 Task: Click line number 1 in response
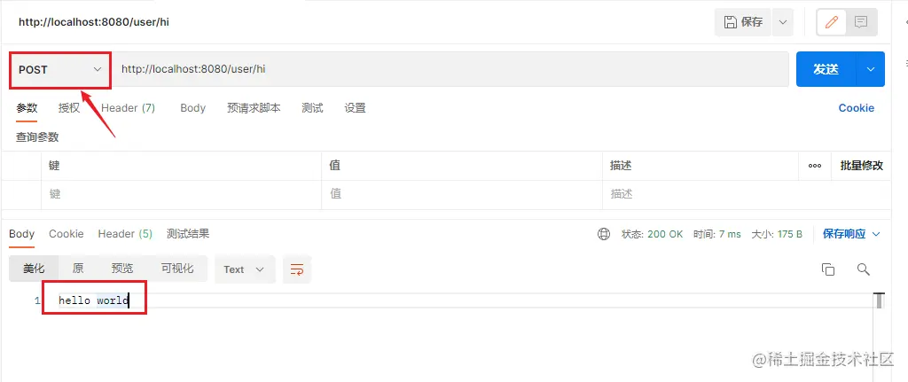[37, 301]
